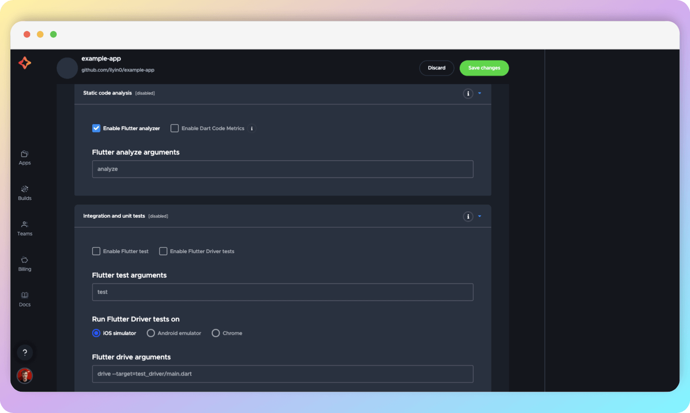
Task: Enable the Dart Code Metrics checkbox
Action: click(x=174, y=128)
